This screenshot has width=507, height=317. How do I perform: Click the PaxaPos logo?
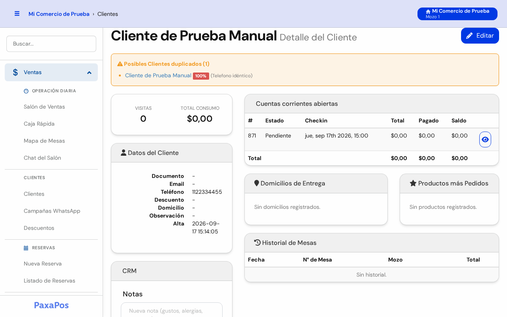point(51,305)
